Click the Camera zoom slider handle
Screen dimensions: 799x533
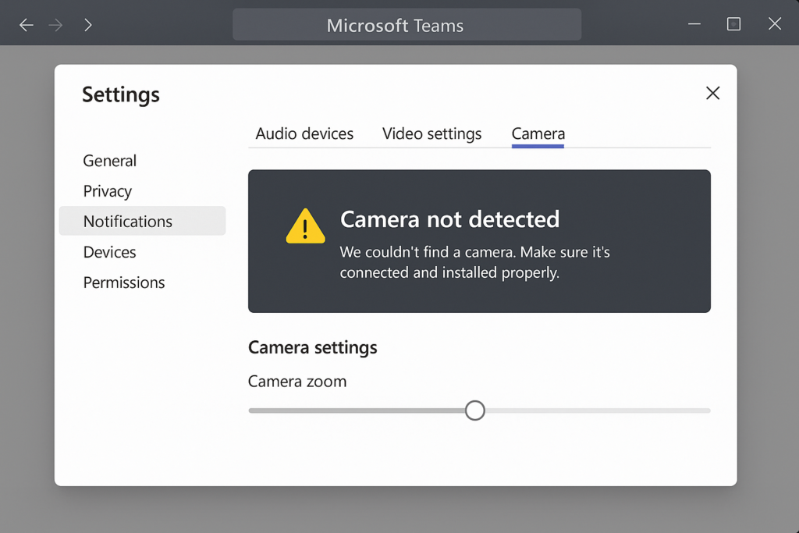point(475,410)
